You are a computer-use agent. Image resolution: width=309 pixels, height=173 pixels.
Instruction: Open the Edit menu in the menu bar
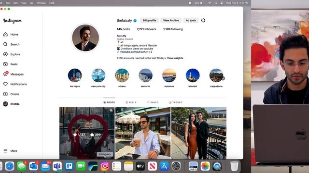click(x=15, y=3)
